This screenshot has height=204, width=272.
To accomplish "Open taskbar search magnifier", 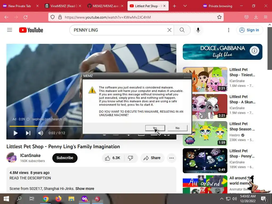I will point(19,199).
